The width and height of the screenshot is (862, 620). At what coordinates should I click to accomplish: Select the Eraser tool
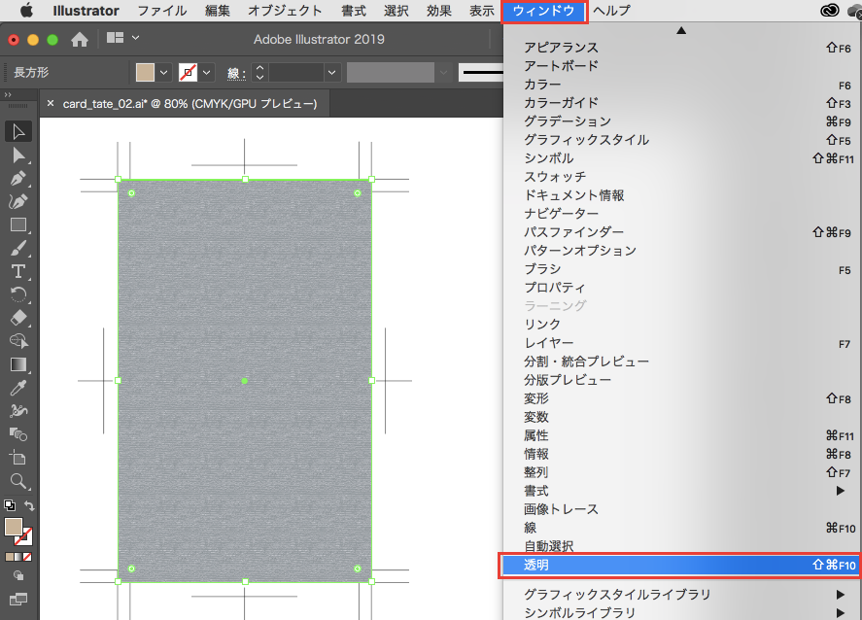[x=18, y=318]
